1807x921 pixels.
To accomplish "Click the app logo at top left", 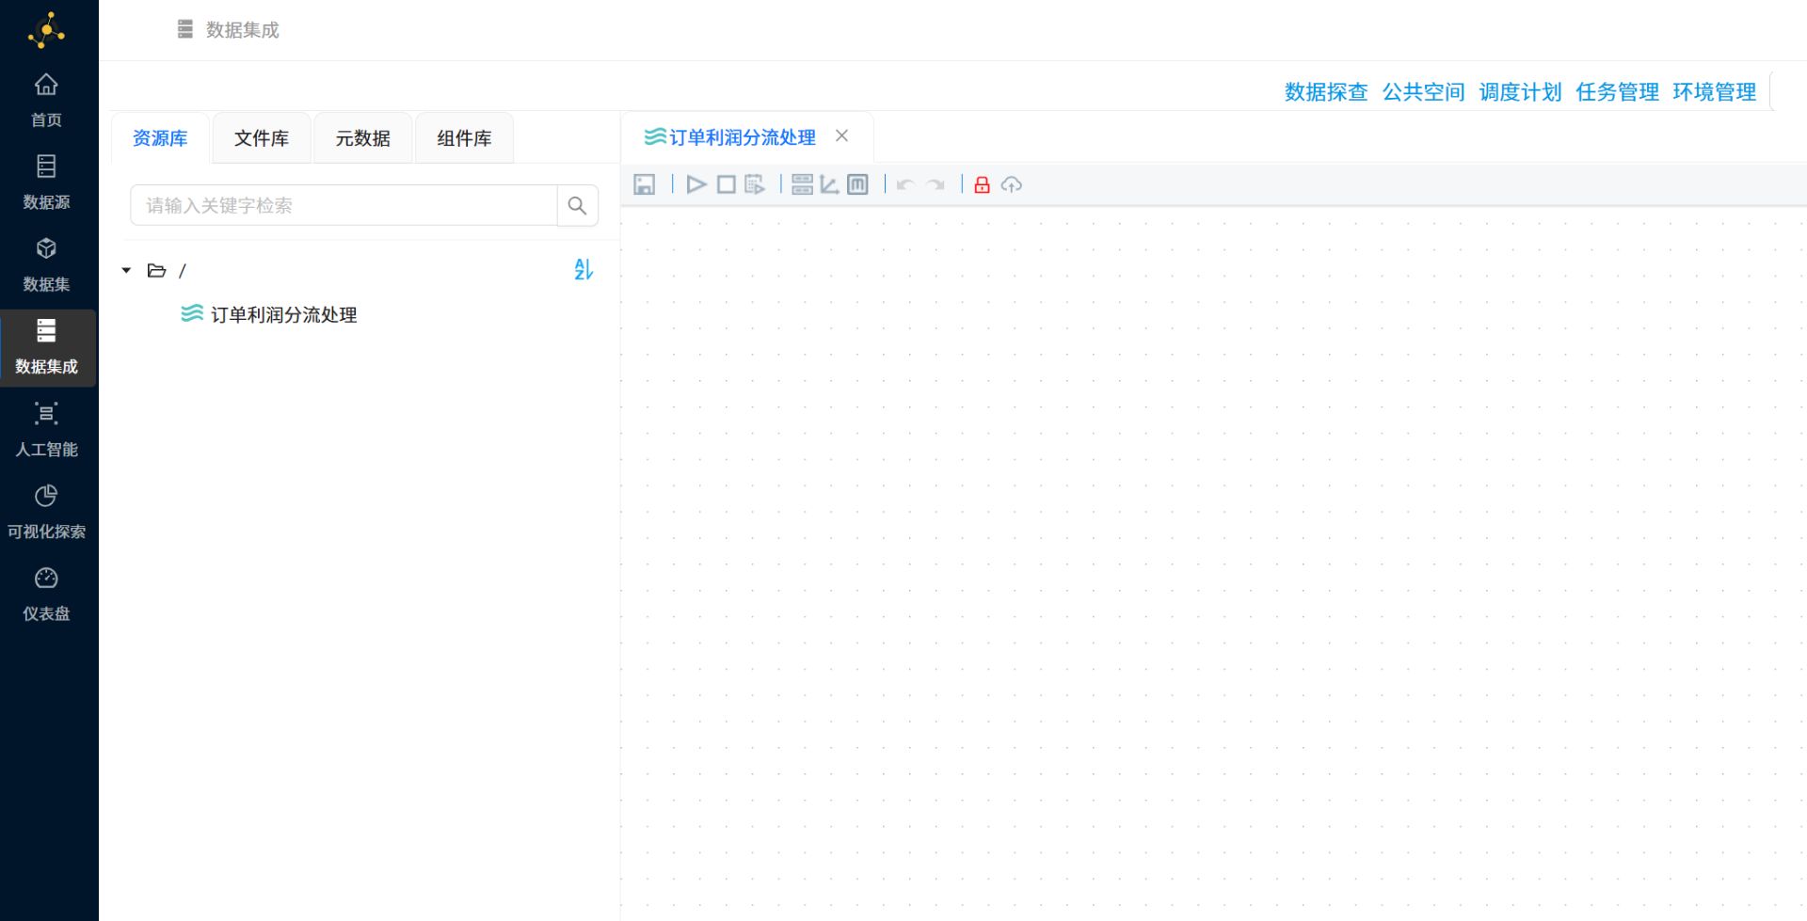I will (x=46, y=30).
